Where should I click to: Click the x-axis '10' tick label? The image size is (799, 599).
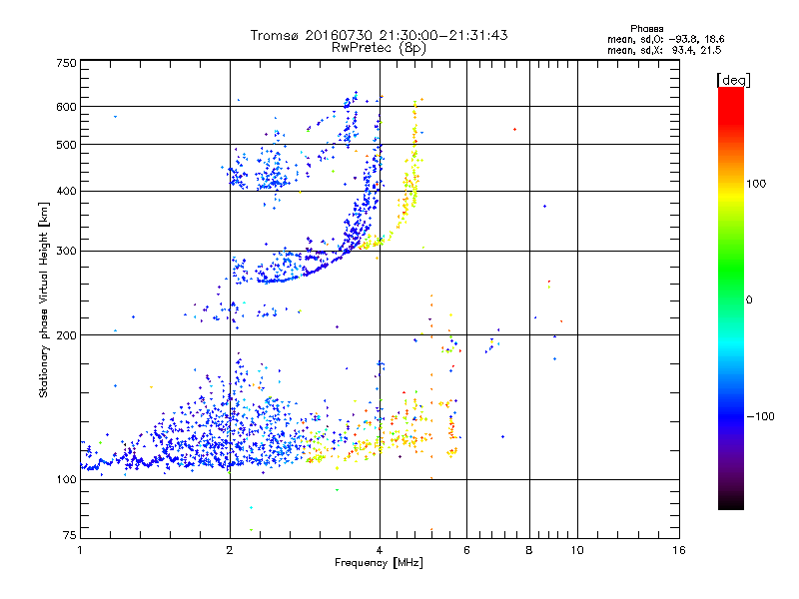(x=577, y=550)
